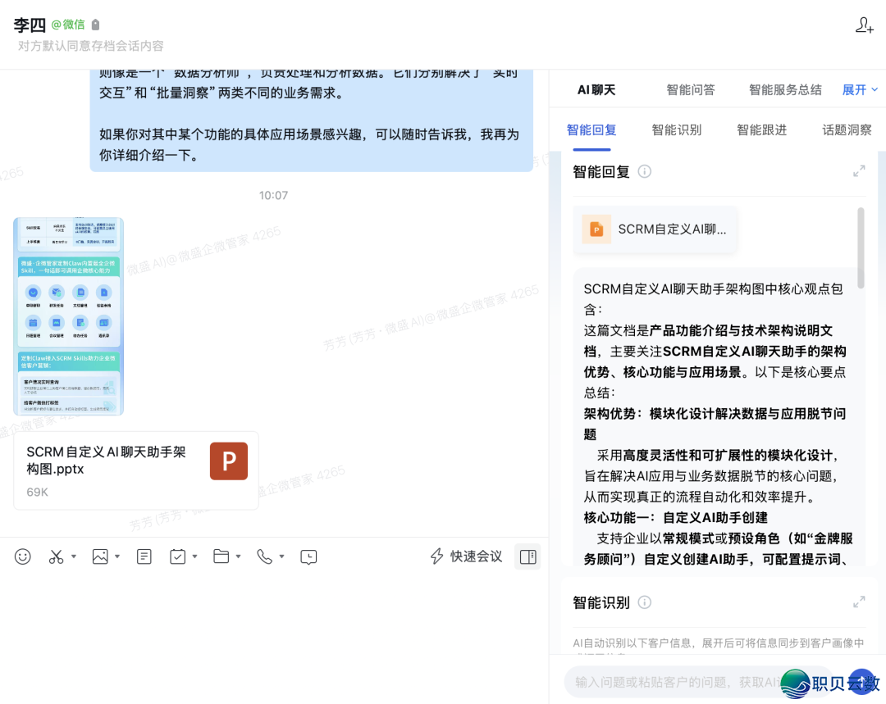Click the schedule task calendar icon
This screenshot has height=704, width=886.
[177, 556]
